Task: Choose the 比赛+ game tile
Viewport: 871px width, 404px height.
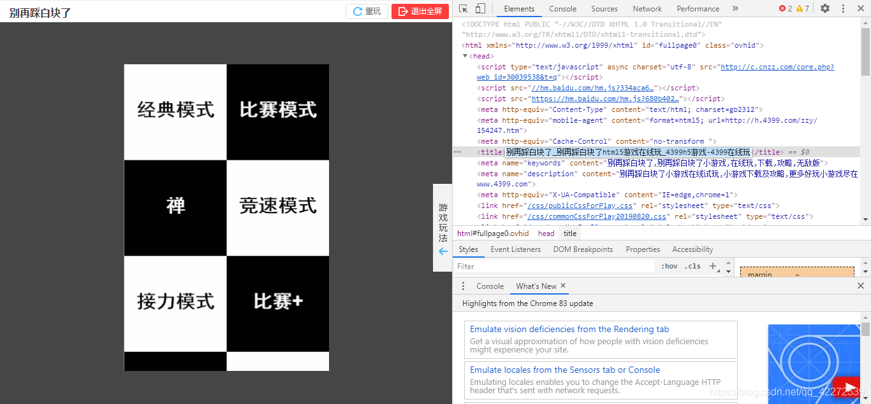Action: pos(278,303)
